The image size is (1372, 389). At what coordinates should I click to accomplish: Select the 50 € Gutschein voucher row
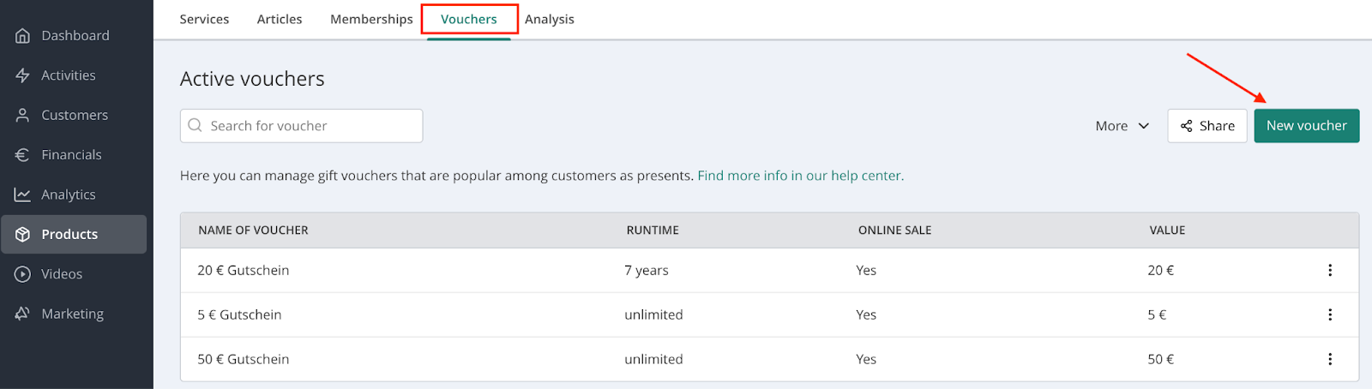click(x=244, y=360)
